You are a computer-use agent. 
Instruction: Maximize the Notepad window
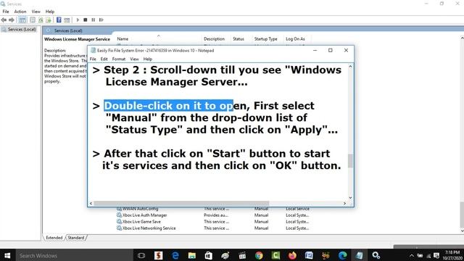(x=331, y=50)
